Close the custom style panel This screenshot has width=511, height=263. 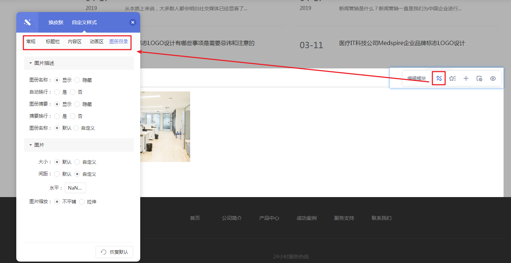(133, 22)
